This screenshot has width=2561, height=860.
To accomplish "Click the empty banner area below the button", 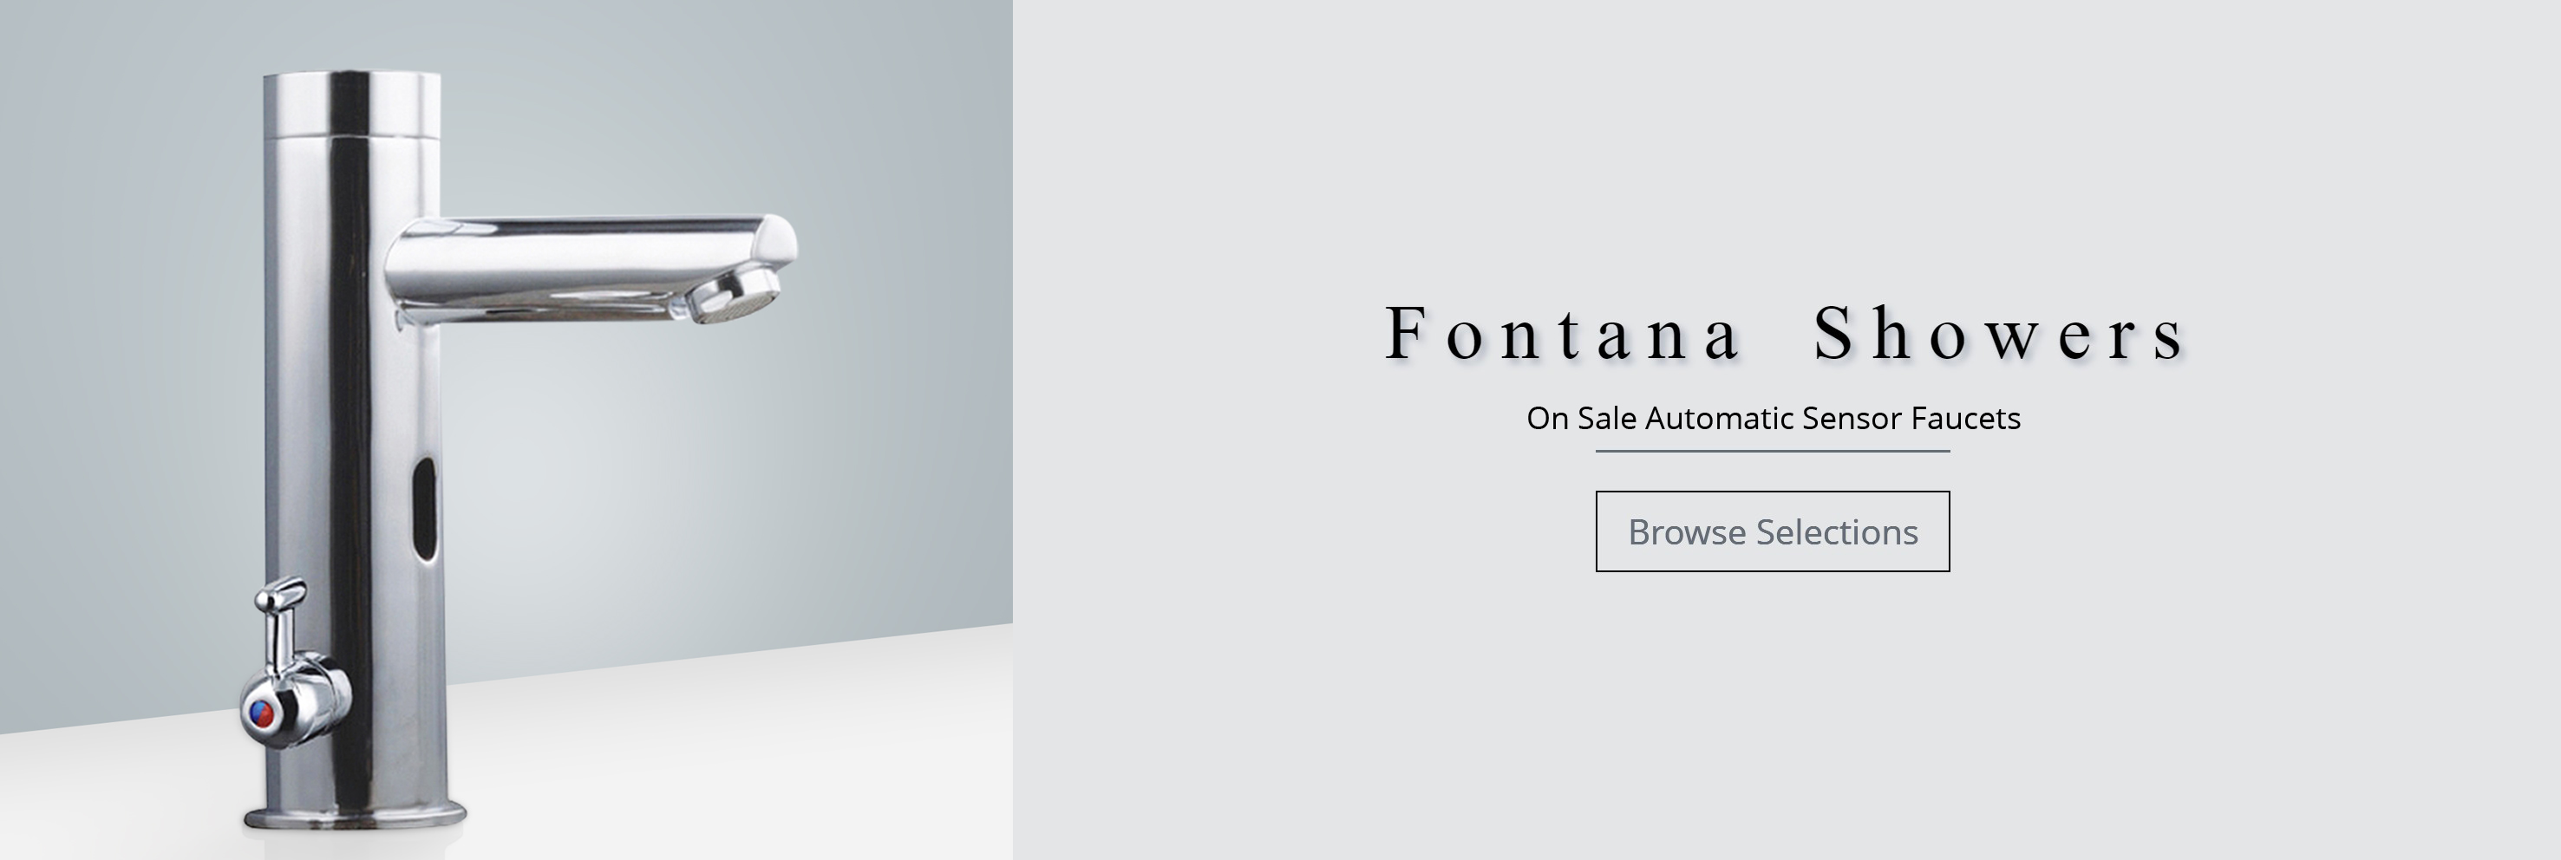I will [1773, 716].
